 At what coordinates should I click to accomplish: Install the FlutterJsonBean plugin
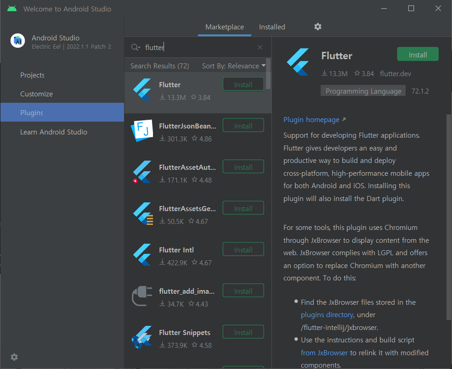(243, 126)
